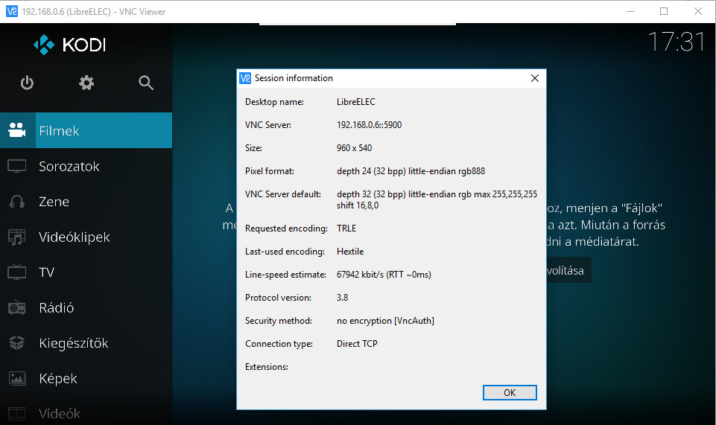Close the VNC Viewer window

click(697, 11)
